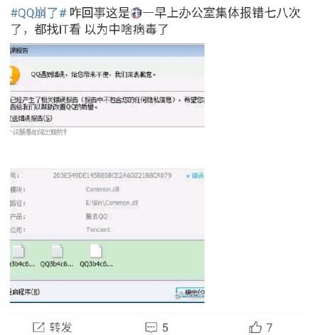Open the first QQ3b4c6 attachment file icon
313x335 pixels.
(x=18, y=251)
